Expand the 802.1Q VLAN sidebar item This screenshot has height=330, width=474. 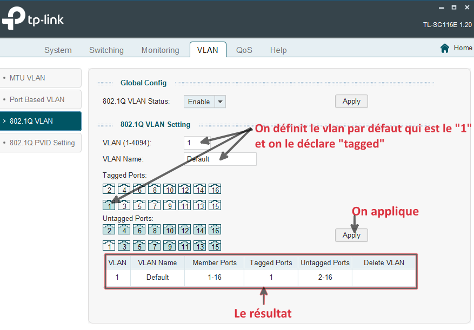tap(41, 121)
